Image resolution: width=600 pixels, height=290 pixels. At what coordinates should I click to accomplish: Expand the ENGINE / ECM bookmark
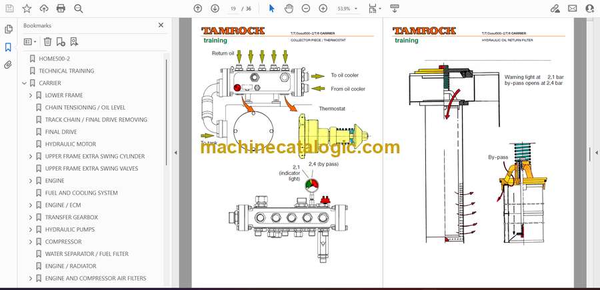pos(31,205)
